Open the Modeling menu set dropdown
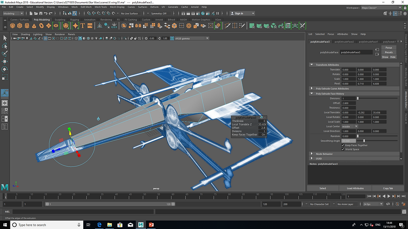The width and height of the screenshot is (408, 229). pyautogui.click(x=13, y=13)
